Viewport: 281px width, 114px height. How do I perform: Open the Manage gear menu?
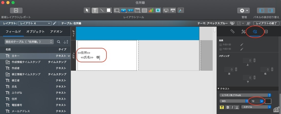coord(243,11)
